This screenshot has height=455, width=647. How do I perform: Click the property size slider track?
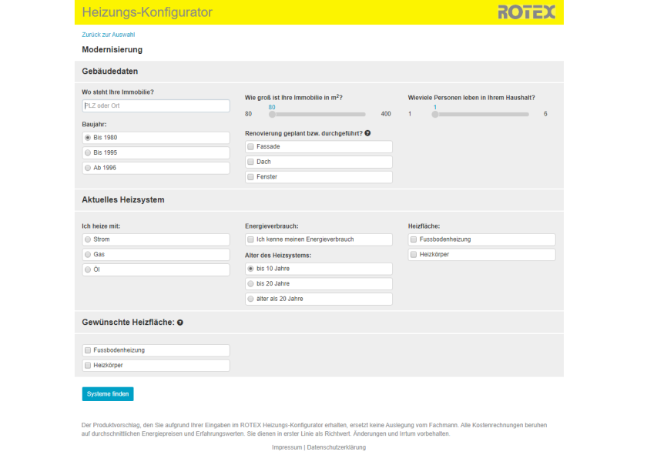point(317,114)
